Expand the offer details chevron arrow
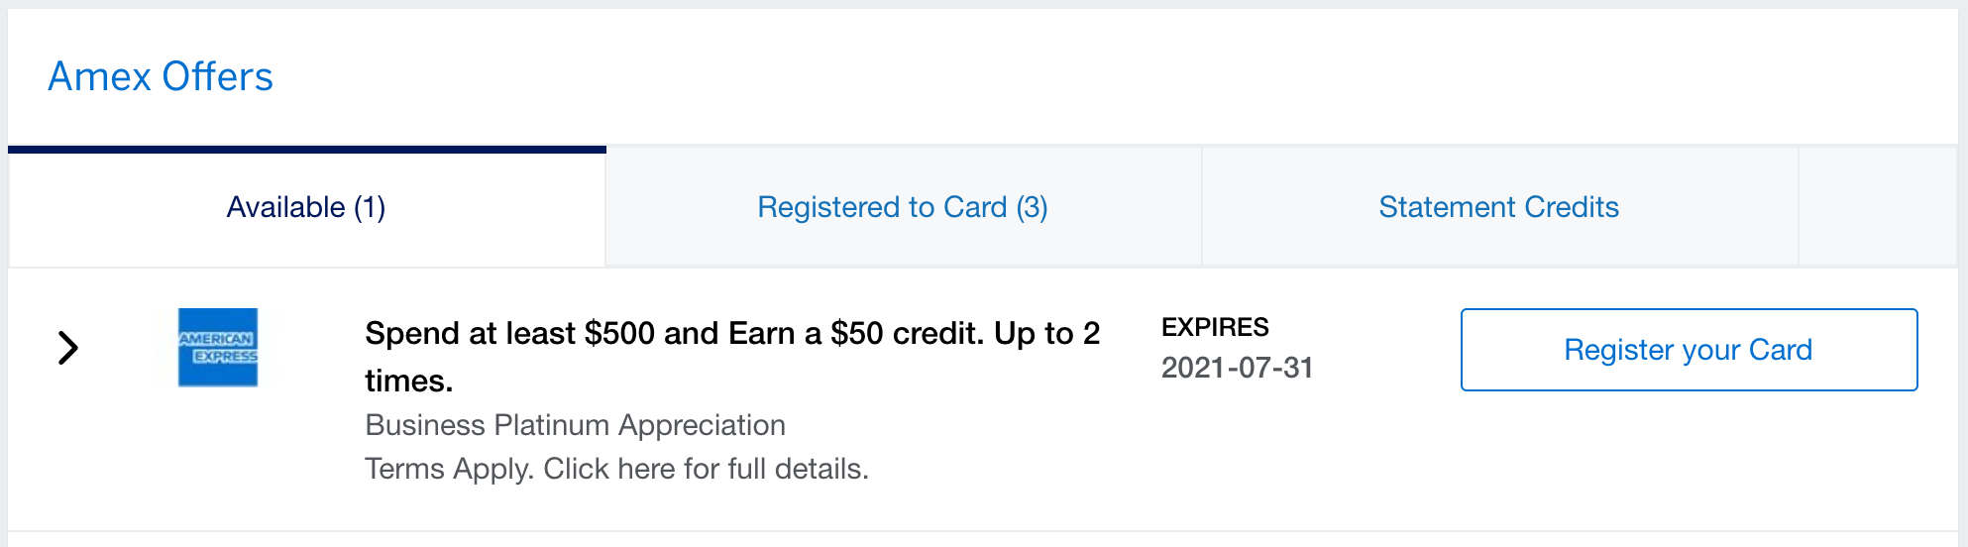1968x547 pixels. tap(67, 348)
